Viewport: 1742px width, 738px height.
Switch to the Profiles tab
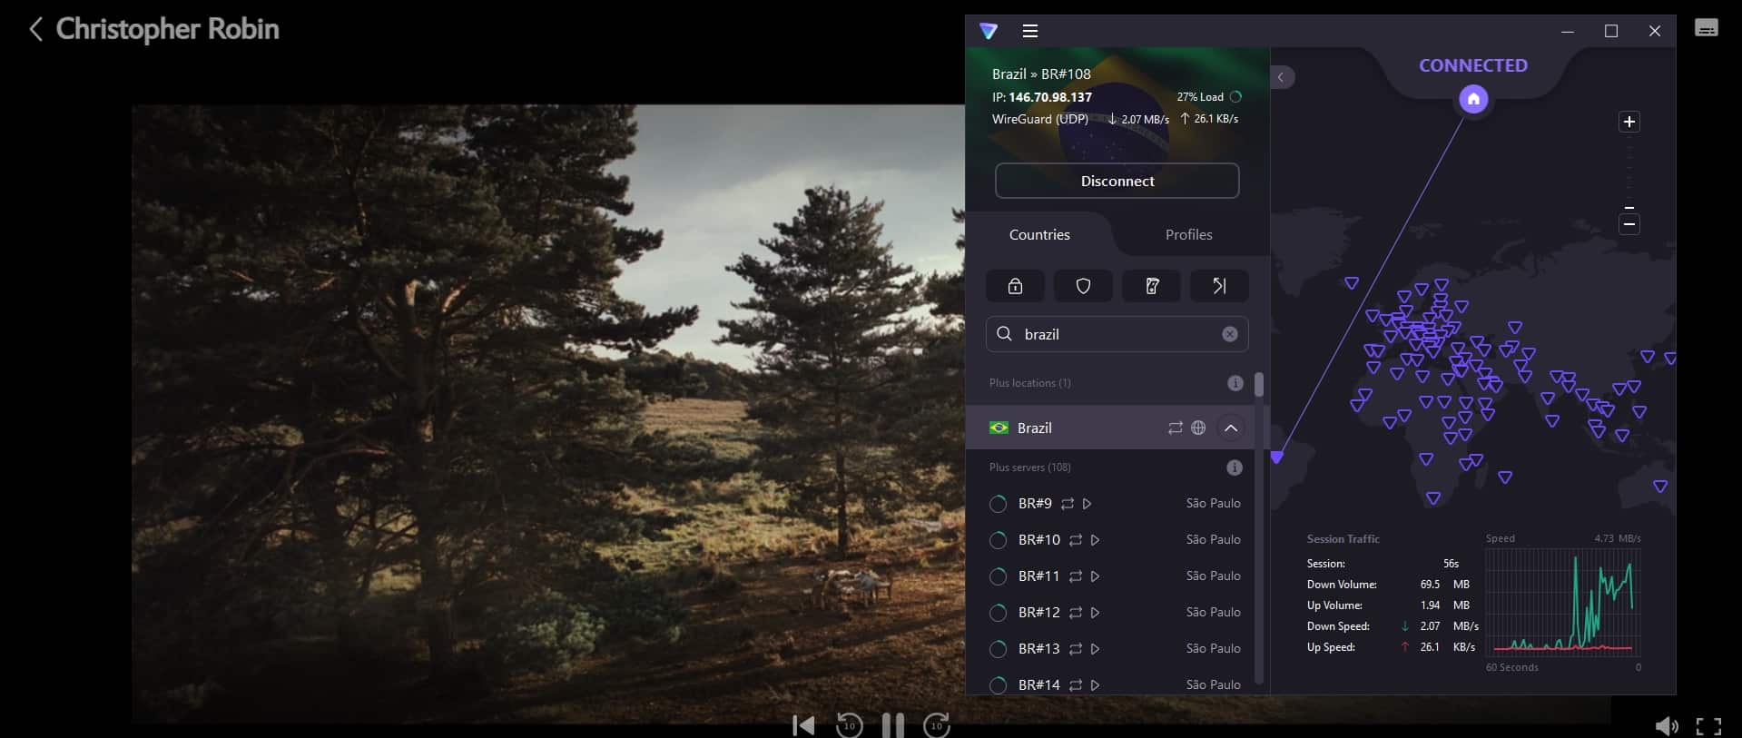[x=1188, y=234]
